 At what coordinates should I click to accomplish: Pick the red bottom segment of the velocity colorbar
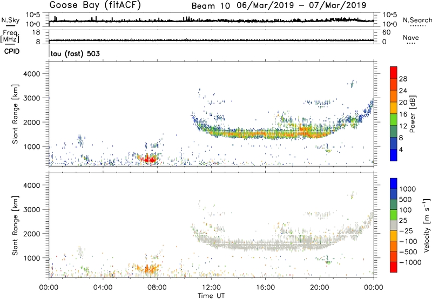[394, 267]
